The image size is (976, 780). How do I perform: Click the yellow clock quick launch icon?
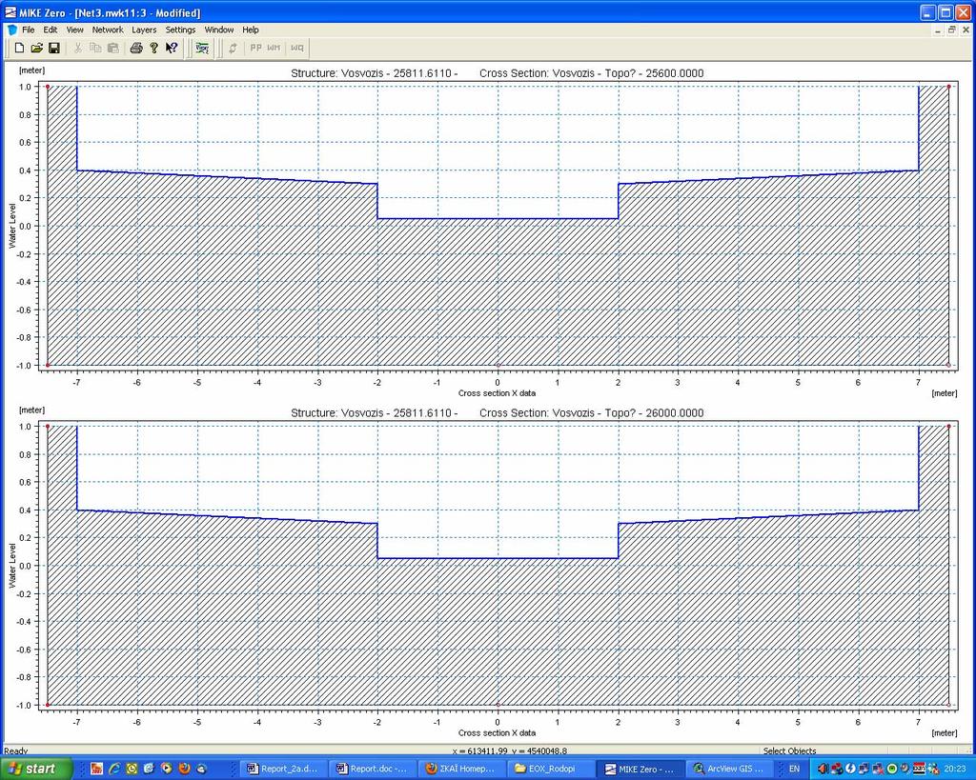point(132,769)
